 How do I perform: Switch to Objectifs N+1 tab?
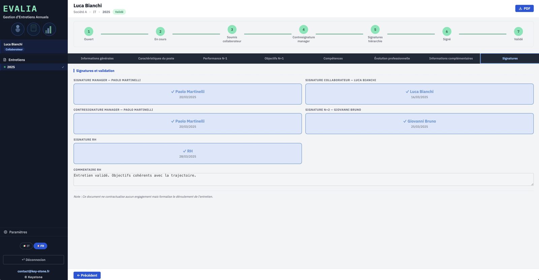[x=274, y=58]
